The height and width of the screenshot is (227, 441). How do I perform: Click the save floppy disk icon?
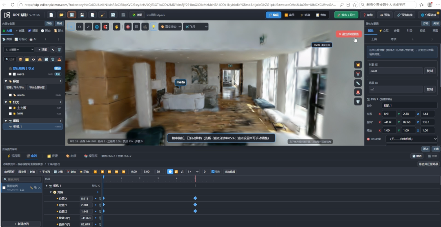(82, 15)
